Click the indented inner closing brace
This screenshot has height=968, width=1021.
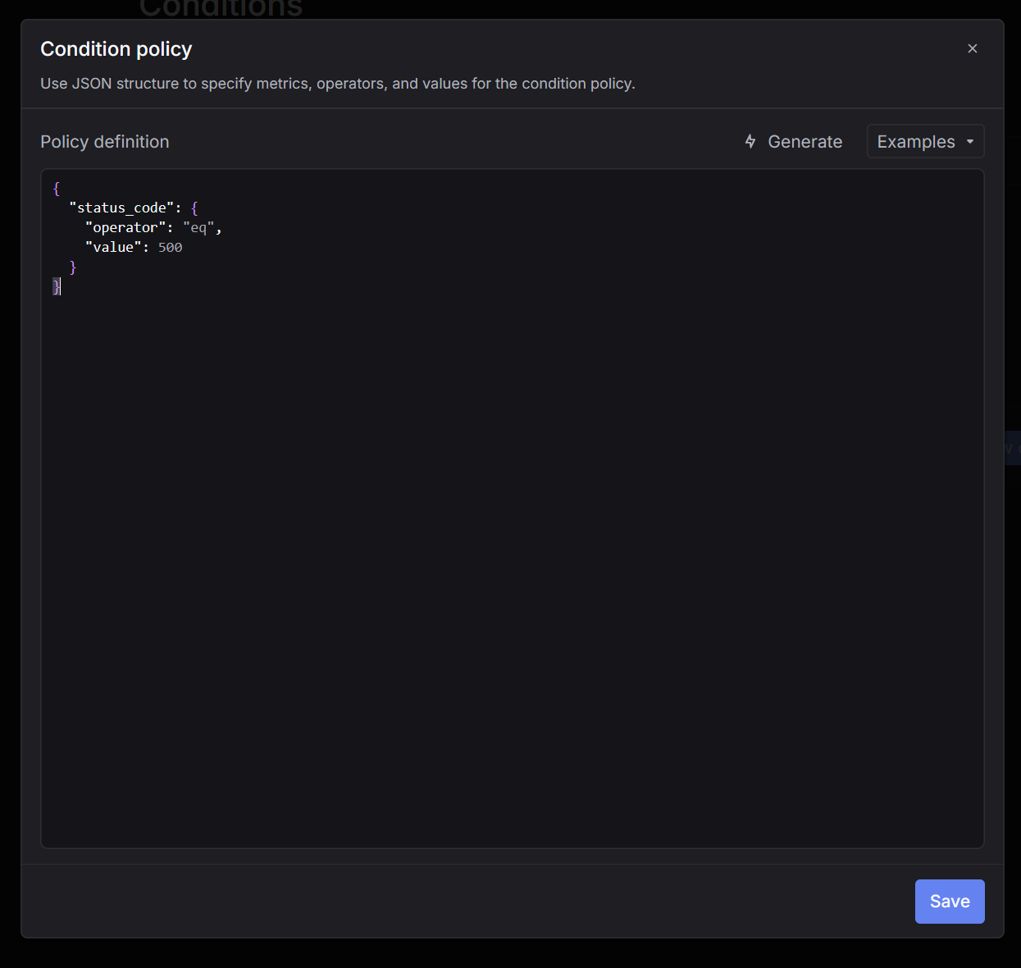click(73, 267)
